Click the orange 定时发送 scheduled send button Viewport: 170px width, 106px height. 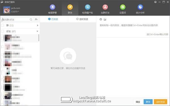point(160,102)
